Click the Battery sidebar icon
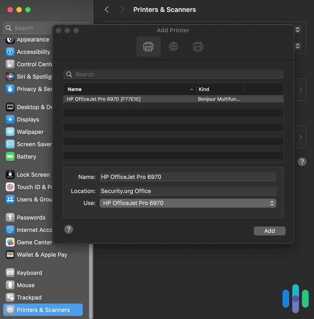Image resolution: width=314 pixels, height=319 pixels. (10, 157)
